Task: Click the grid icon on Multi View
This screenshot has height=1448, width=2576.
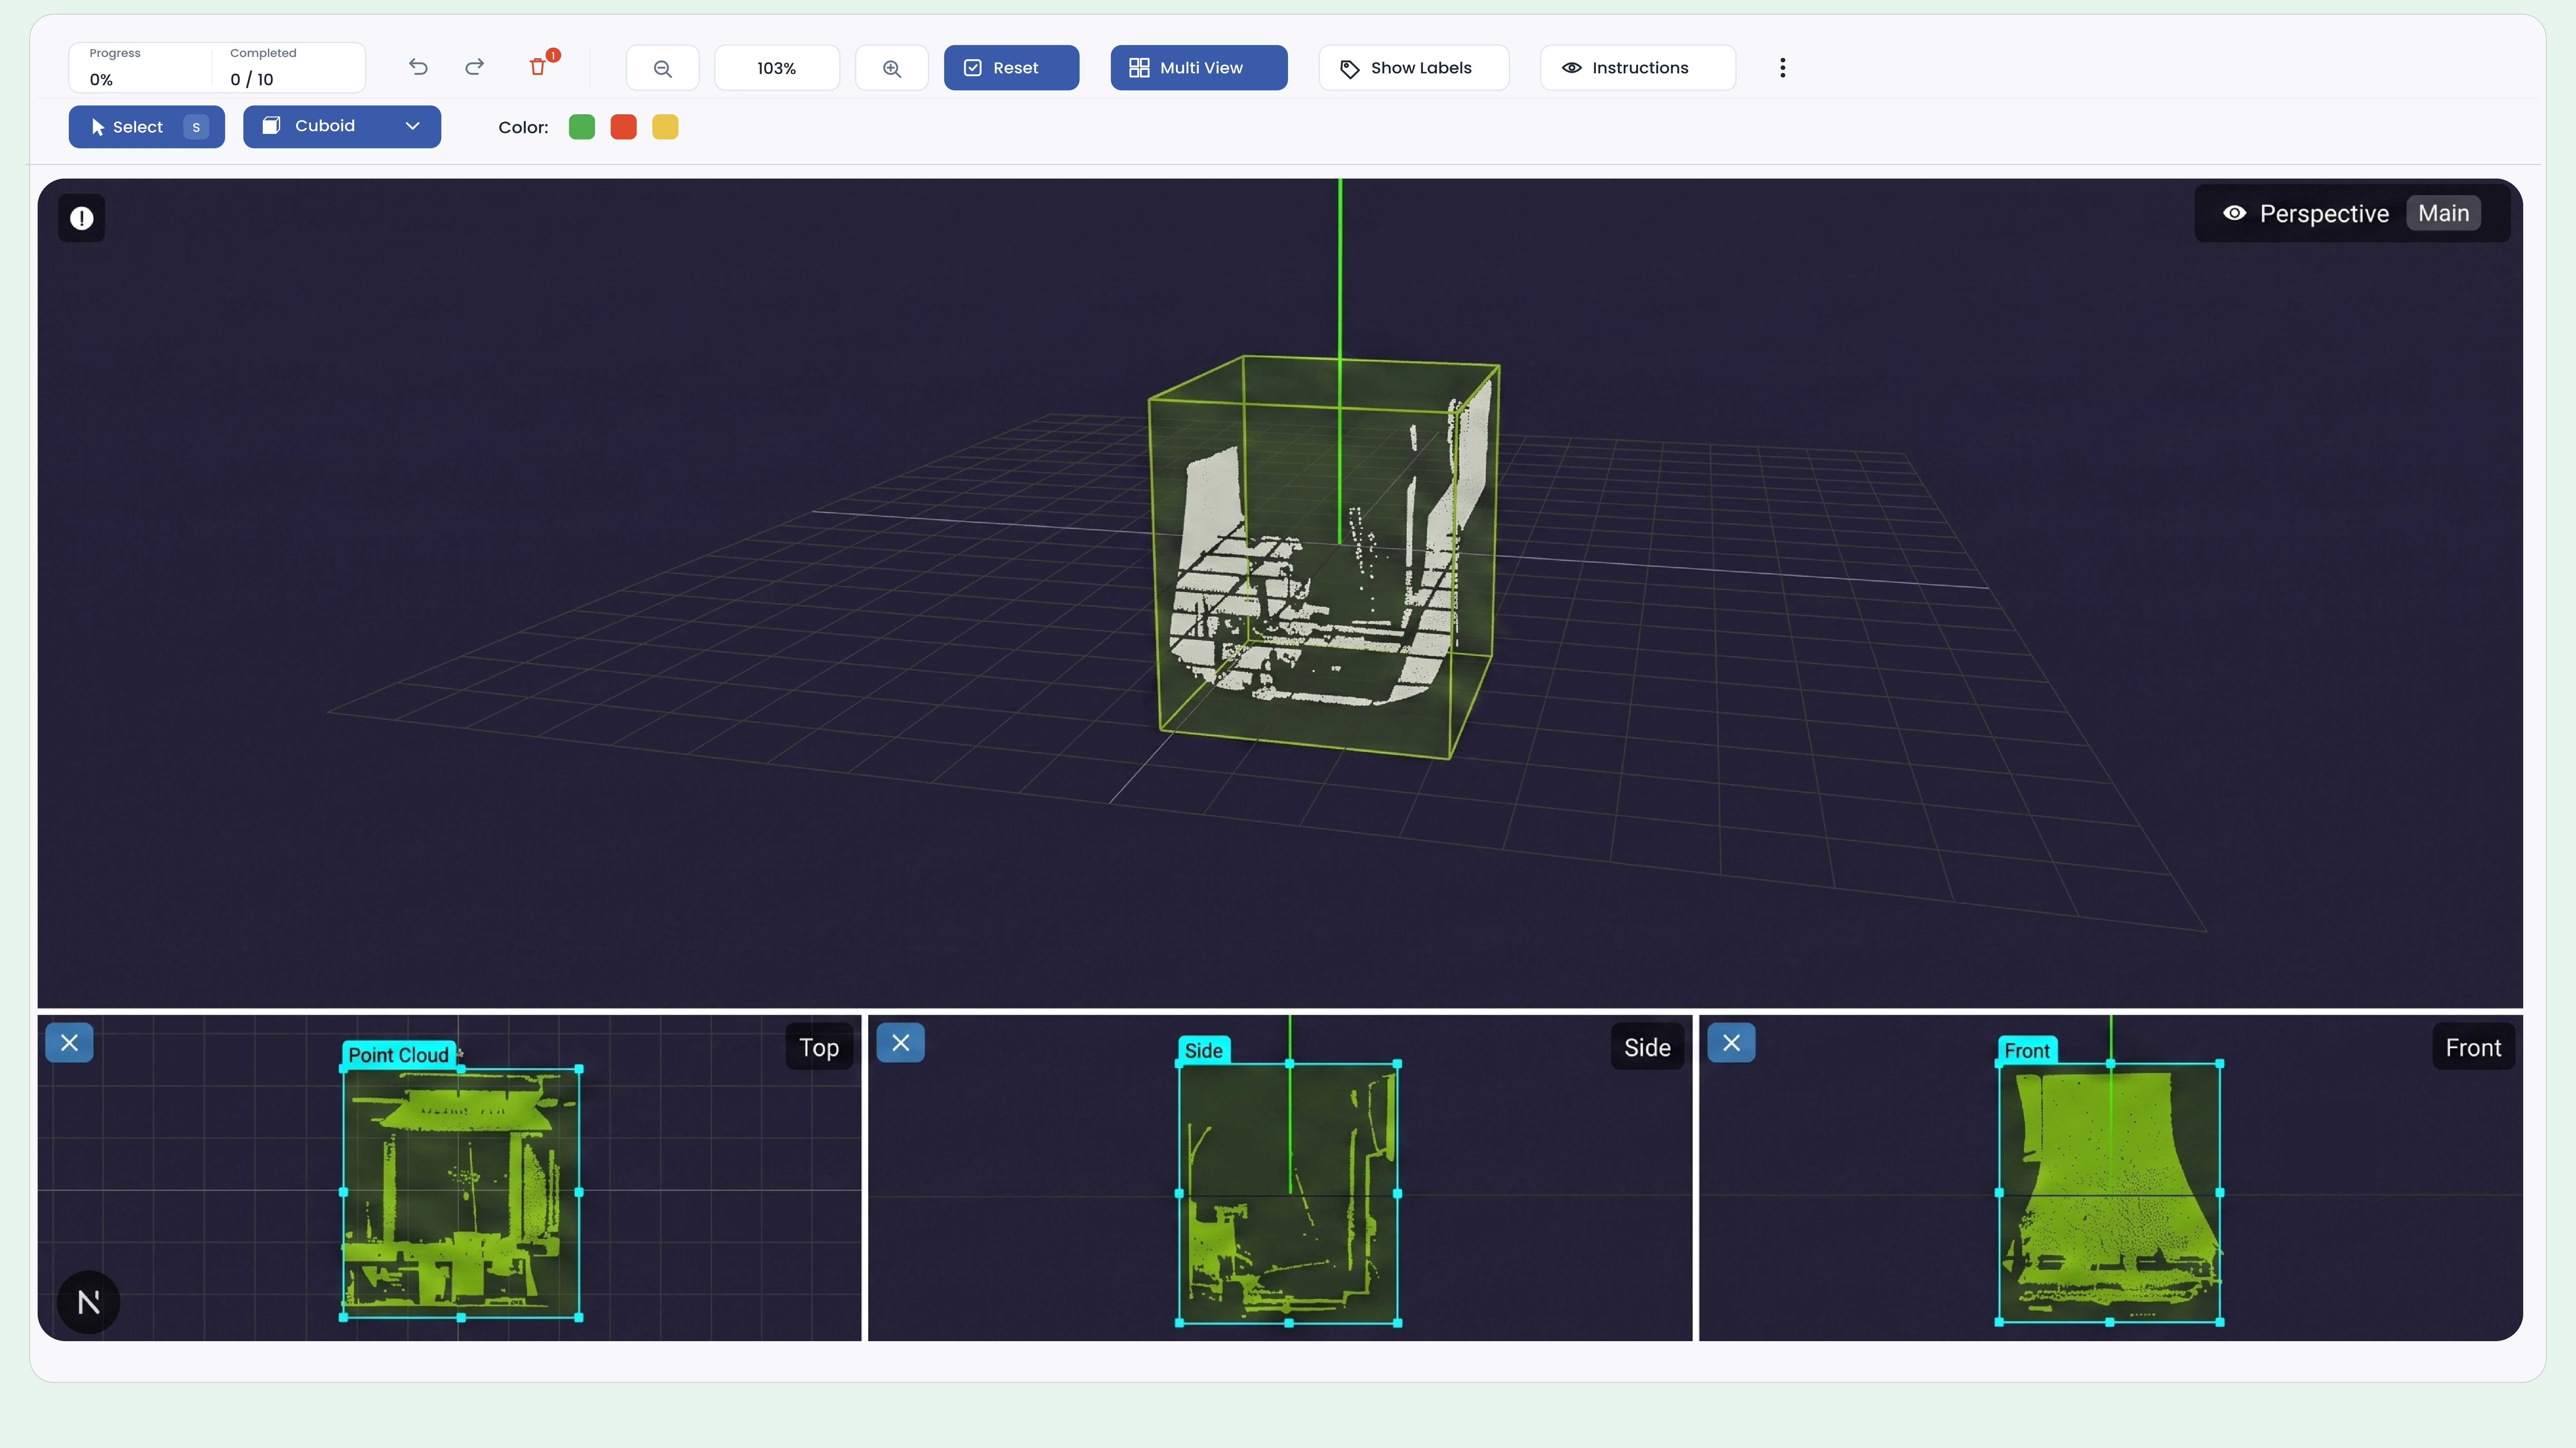Action: [x=1139, y=68]
